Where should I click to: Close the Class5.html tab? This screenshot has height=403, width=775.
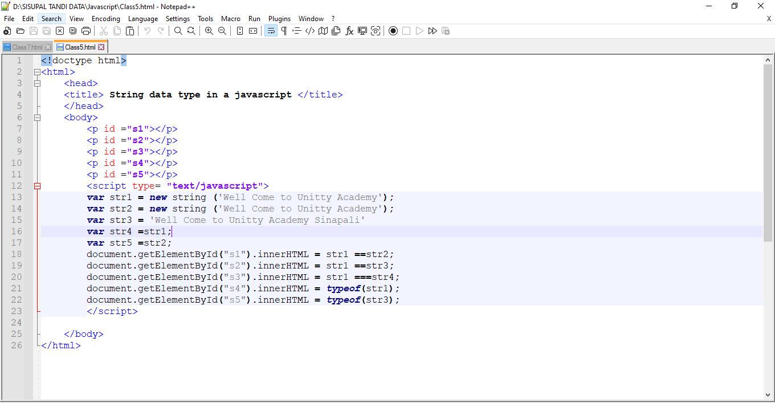pos(101,47)
